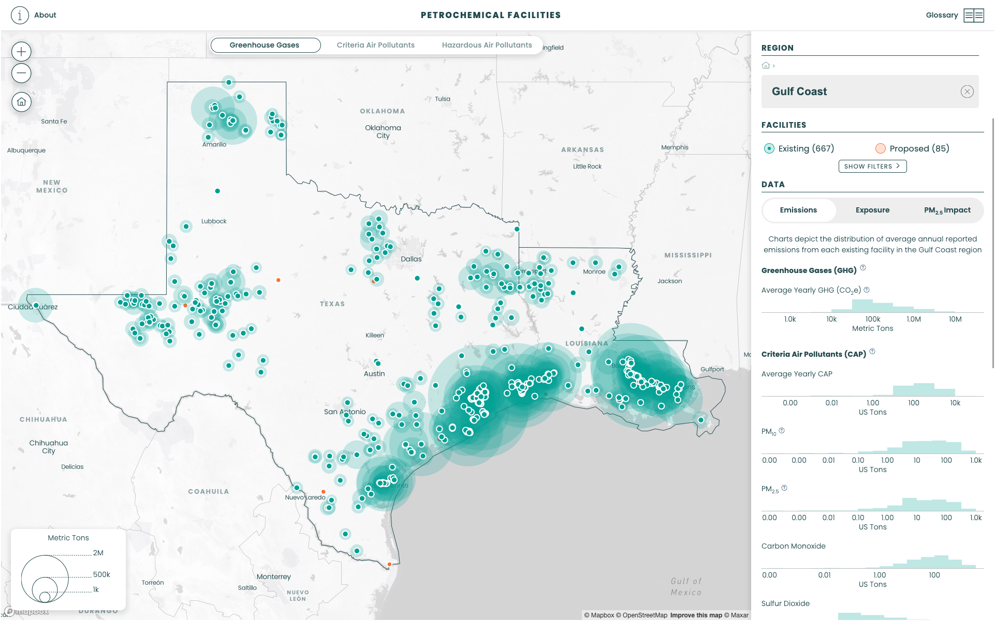Toggle Existing (667) facilities layer
The width and height of the screenshot is (995, 621).
tap(769, 148)
